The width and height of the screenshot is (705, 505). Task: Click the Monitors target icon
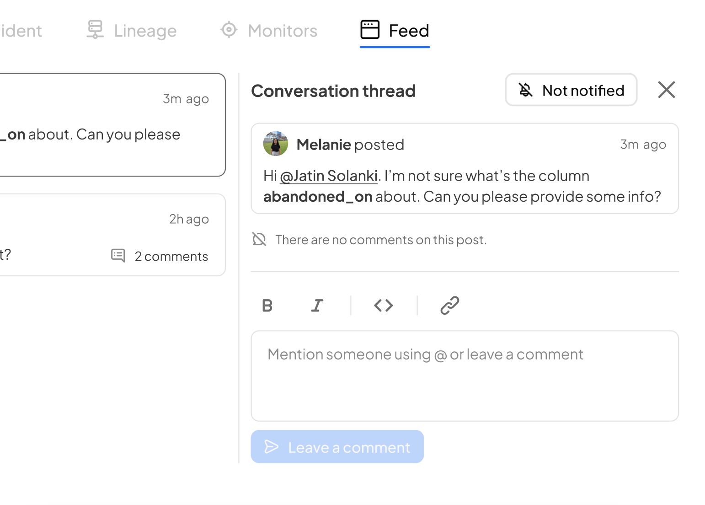(x=229, y=30)
